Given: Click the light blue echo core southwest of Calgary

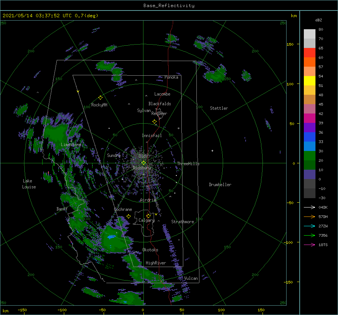Looking at the screenshot, I should coord(112,237).
